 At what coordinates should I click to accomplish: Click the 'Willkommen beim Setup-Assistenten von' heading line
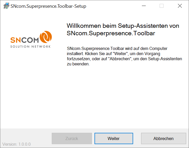123,26
